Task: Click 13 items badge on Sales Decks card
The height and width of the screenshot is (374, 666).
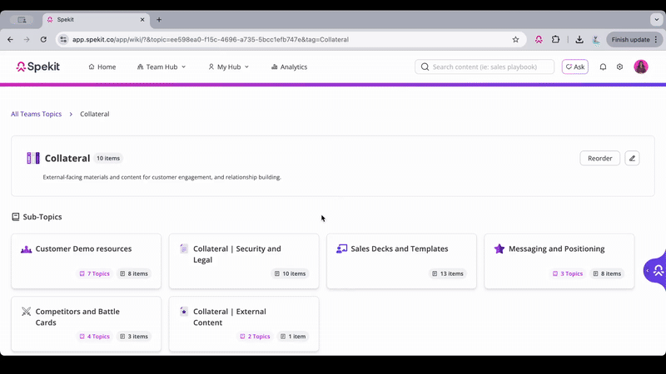Action: click(448, 273)
